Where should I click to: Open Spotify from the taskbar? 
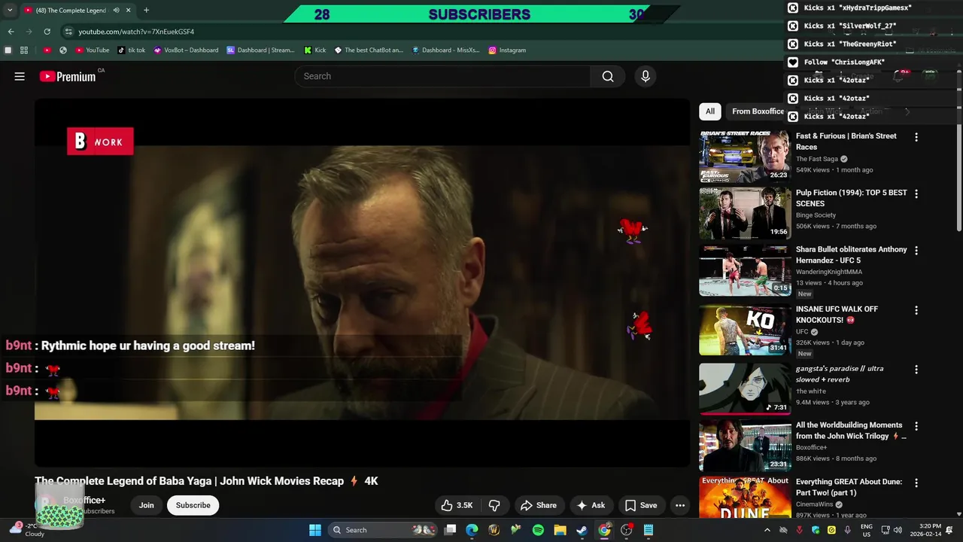coord(538,530)
